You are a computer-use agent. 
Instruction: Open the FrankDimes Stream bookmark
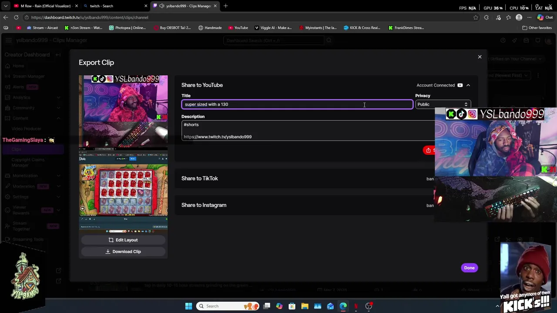406,28
